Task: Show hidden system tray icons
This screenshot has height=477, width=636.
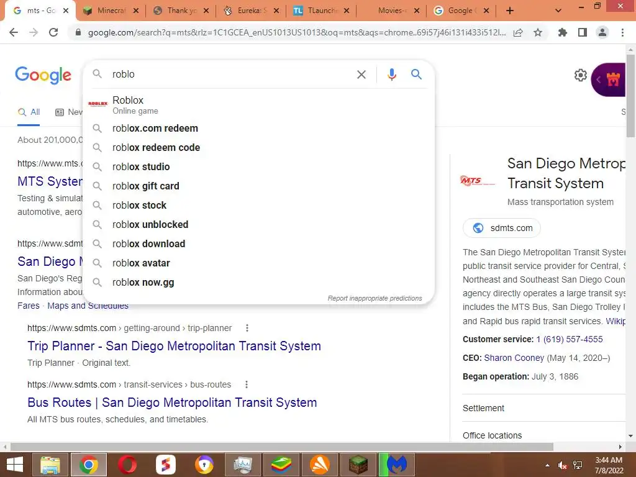Action: tap(548, 465)
